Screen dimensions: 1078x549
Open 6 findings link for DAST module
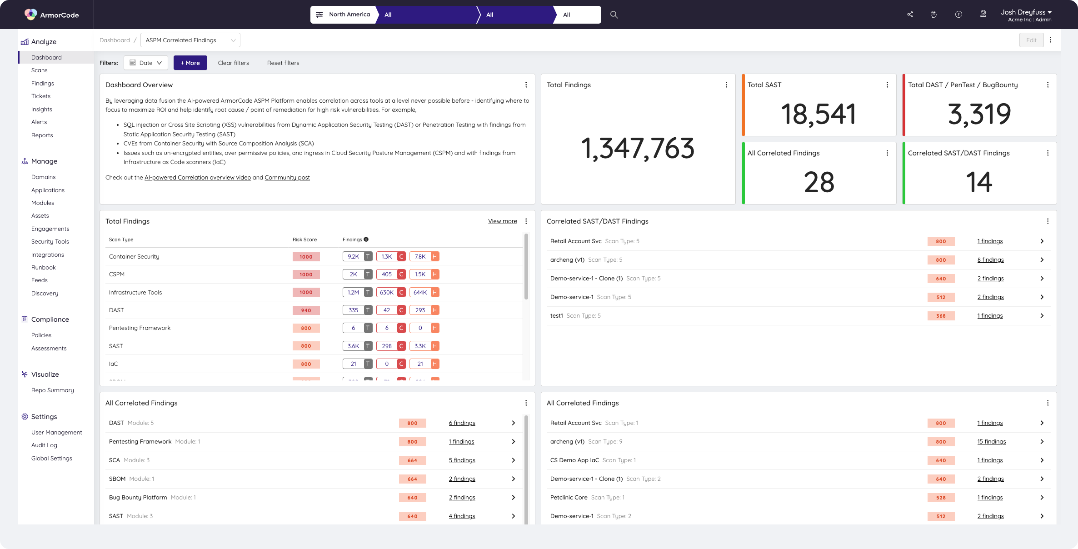point(462,423)
